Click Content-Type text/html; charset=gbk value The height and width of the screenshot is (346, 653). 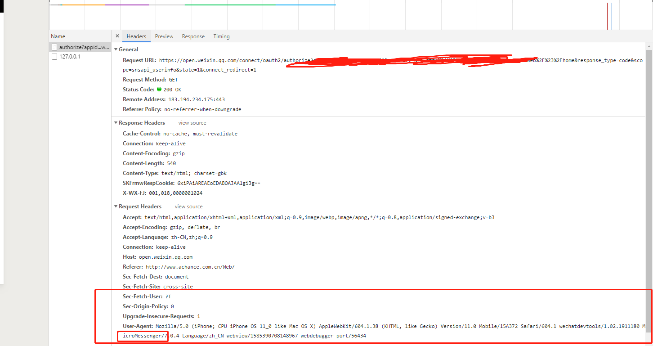(194, 173)
